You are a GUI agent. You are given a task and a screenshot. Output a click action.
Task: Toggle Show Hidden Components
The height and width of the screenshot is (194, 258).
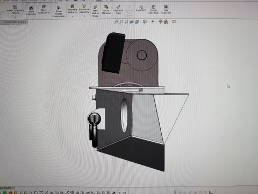[x=59, y=12]
